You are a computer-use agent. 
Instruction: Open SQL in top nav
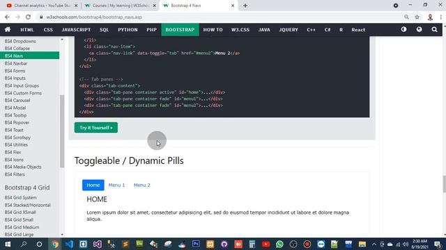(104, 30)
